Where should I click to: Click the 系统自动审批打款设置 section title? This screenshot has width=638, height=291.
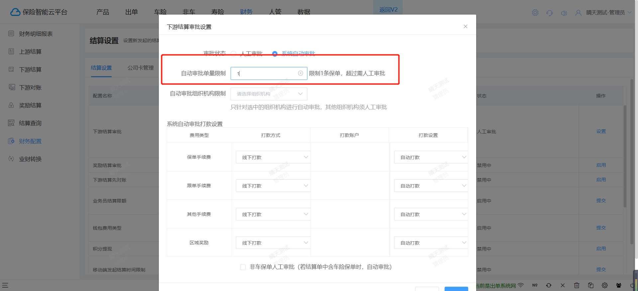click(x=195, y=124)
